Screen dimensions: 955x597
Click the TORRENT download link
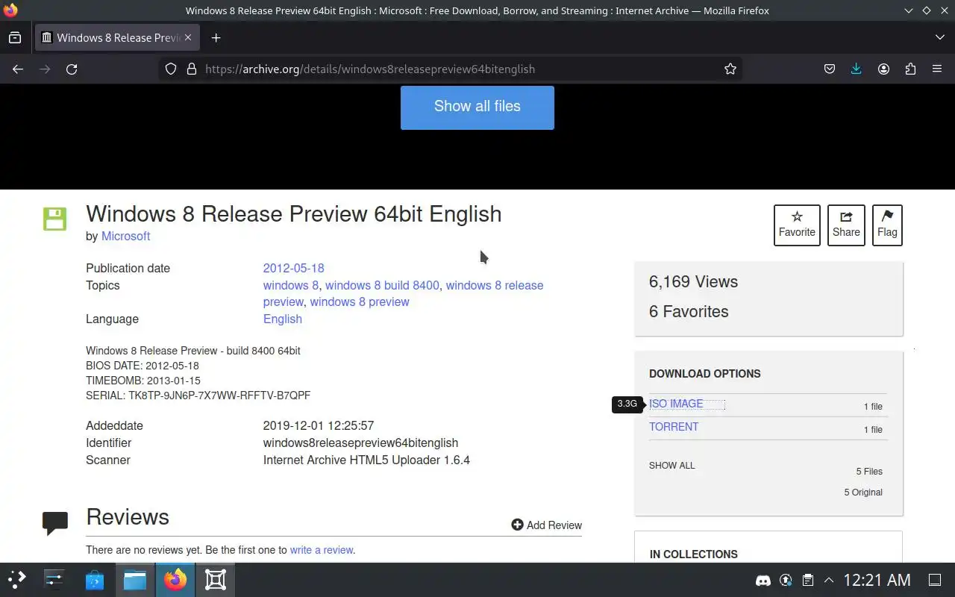click(x=674, y=427)
